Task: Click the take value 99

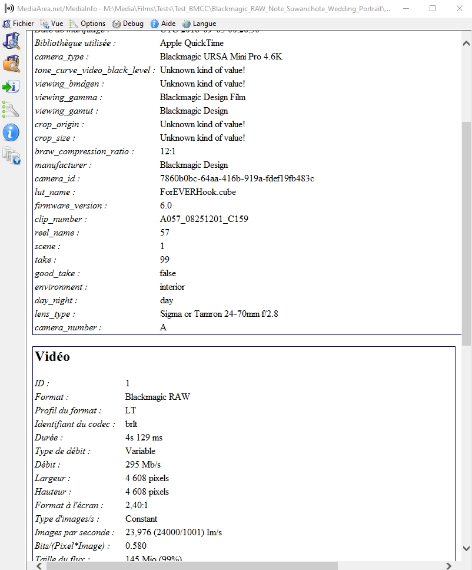Action: (x=165, y=260)
